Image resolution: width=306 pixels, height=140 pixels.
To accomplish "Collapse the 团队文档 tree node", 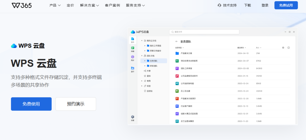I will click(142, 56).
